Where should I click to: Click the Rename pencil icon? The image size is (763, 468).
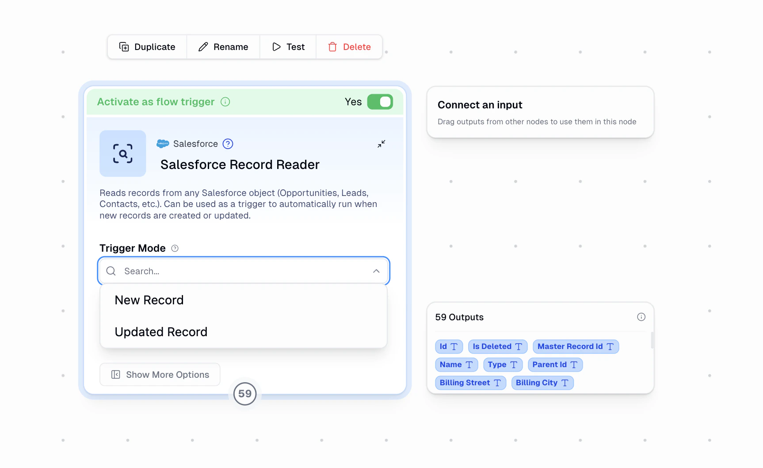click(x=203, y=46)
